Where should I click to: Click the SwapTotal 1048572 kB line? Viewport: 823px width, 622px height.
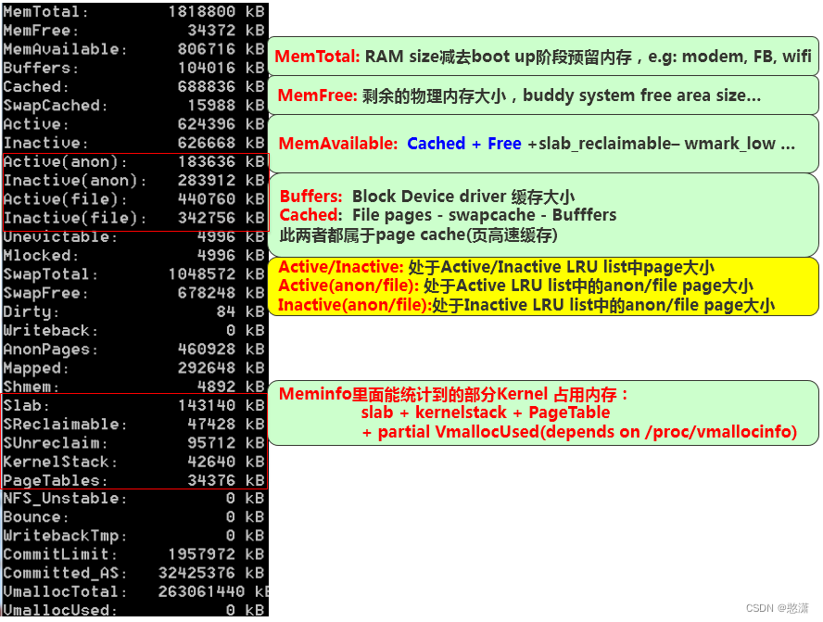133,274
